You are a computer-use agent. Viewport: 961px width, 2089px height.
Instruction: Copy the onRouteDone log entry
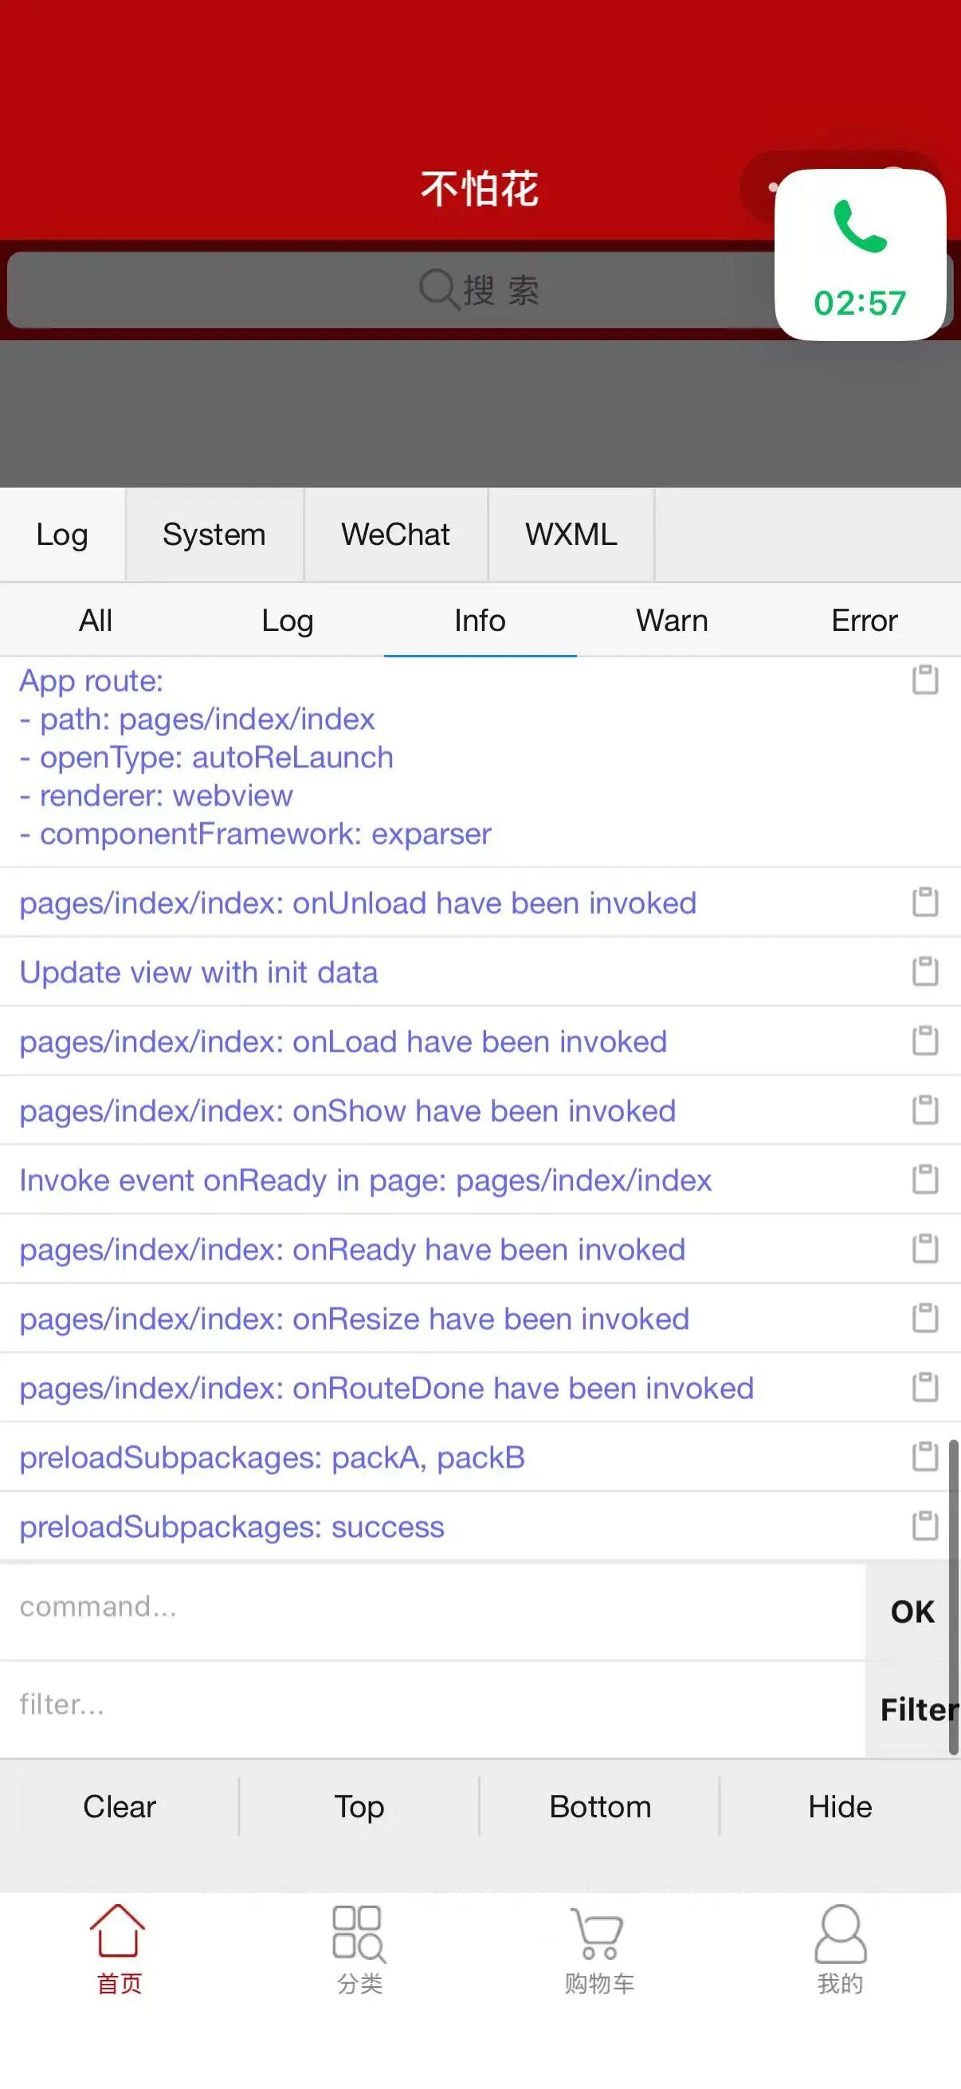click(x=924, y=1387)
